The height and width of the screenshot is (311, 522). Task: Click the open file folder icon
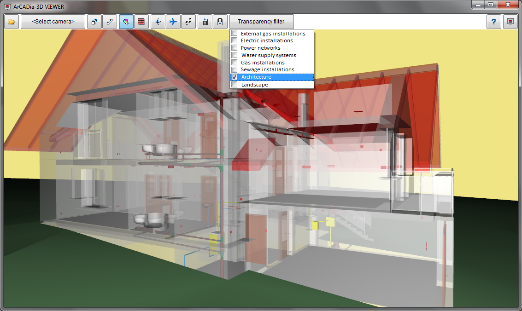12,22
